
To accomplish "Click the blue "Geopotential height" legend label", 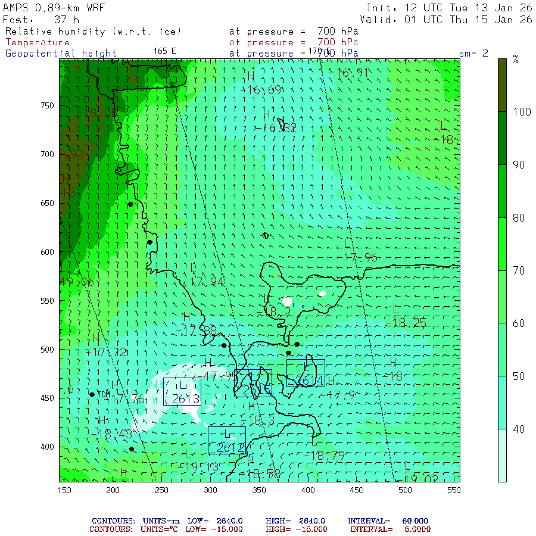I will (61, 54).
